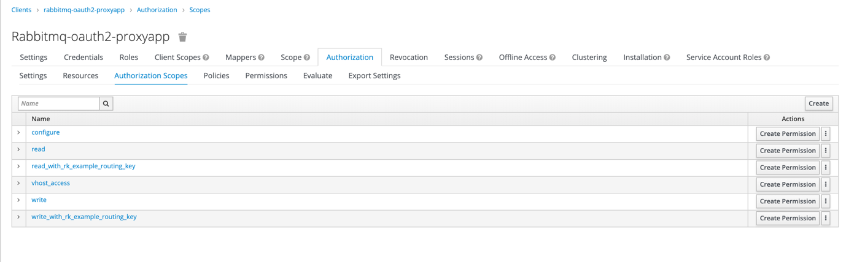Select the Authorization Scopes sub-tab

pos(151,75)
